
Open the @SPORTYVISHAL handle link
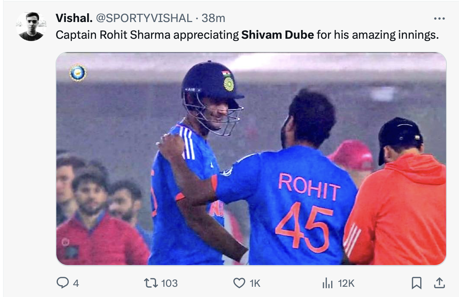(144, 18)
